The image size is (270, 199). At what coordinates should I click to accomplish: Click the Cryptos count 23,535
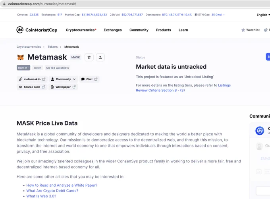[34, 15]
